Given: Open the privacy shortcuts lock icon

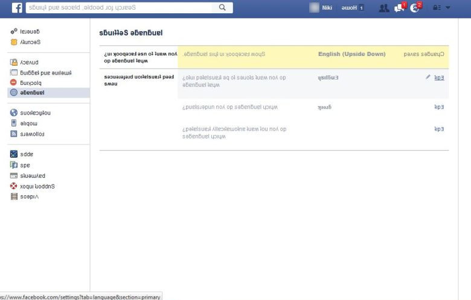Looking at the screenshot, I should point(437,8).
